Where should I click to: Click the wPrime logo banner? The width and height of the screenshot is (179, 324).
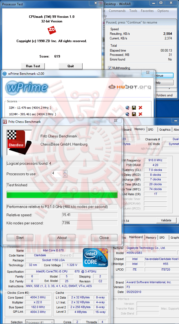tap(26, 87)
